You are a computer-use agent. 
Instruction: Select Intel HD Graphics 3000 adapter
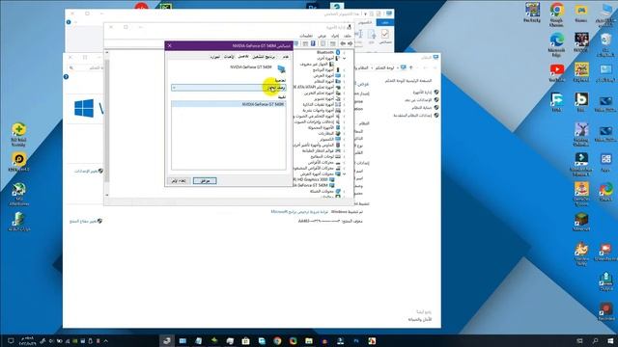(313, 179)
